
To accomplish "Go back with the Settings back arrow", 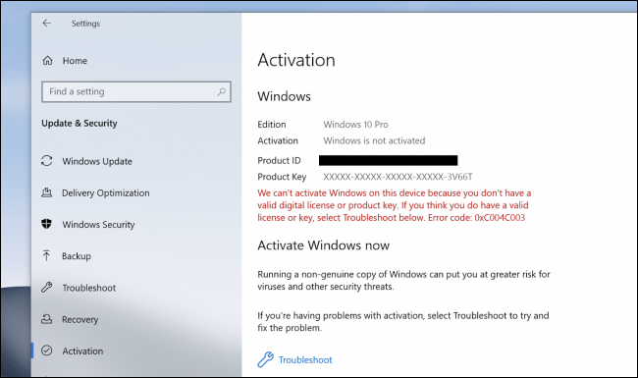I will pyautogui.click(x=47, y=24).
